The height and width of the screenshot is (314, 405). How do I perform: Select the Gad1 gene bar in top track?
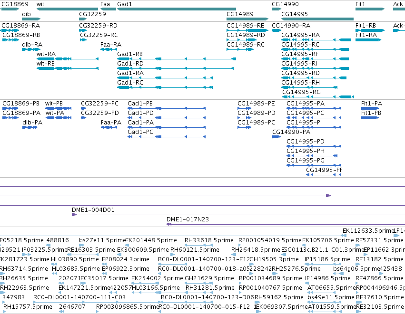pyautogui.click(x=177, y=9)
